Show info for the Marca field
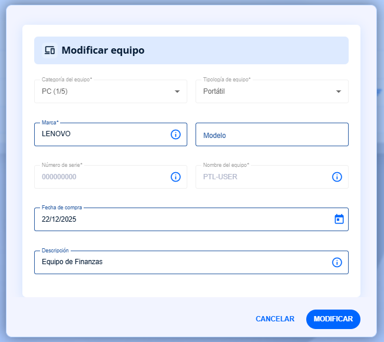Image resolution: width=384 pixels, height=342 pixels. click(x=176, y=134)
